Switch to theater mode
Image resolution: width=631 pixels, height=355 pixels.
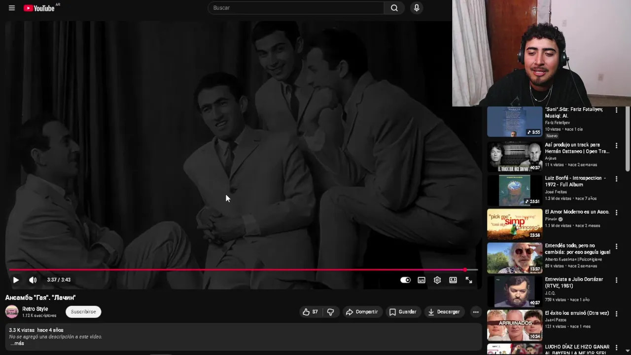(453, 280)
